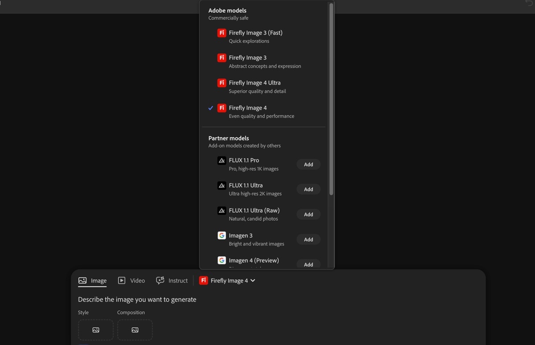
Task: Focus the image description prompt field
Action: 137,300
